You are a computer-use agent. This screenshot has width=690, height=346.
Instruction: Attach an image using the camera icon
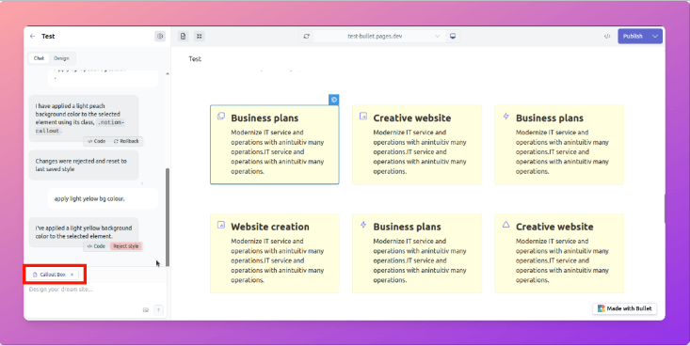146,310
